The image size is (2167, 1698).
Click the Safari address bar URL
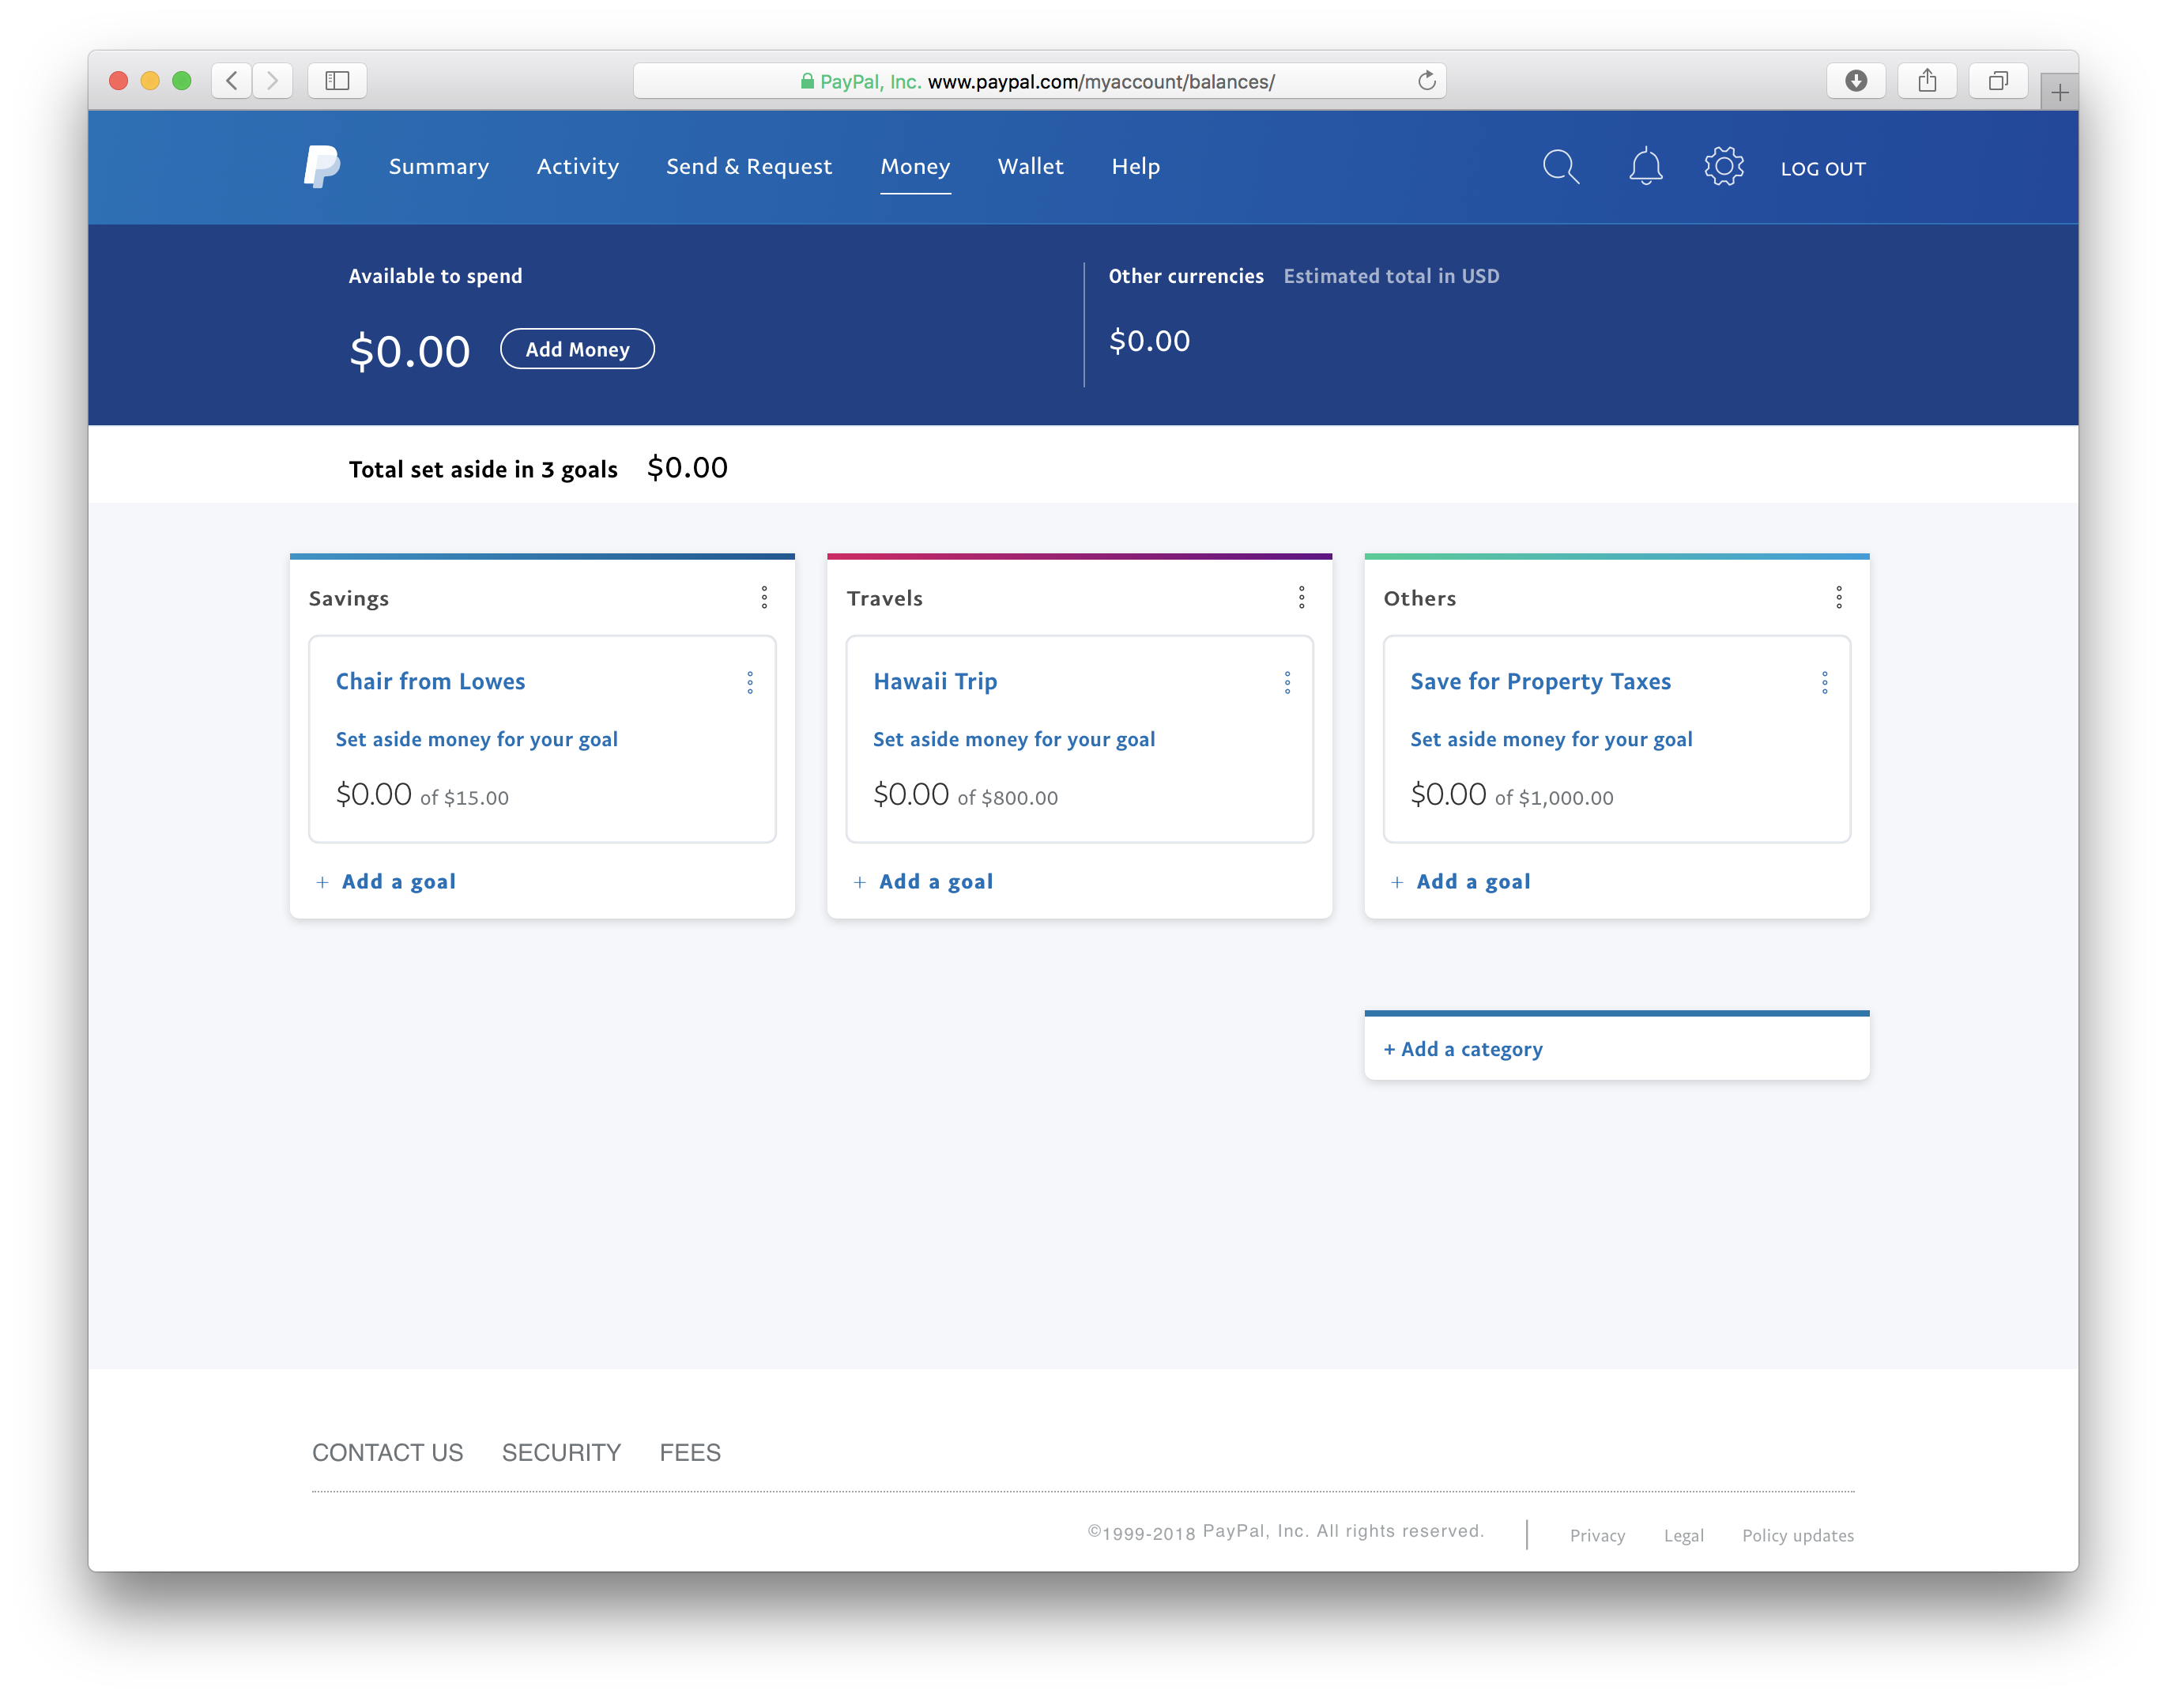(1038, 81)
